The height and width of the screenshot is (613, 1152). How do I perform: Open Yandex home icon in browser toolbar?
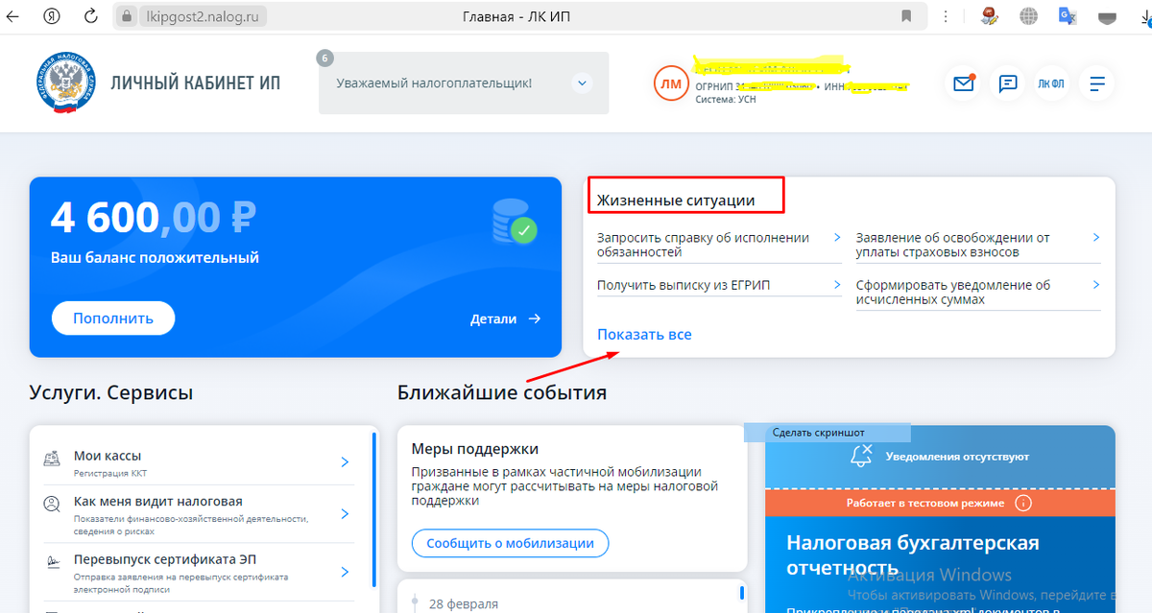click(x=53, y=16)
